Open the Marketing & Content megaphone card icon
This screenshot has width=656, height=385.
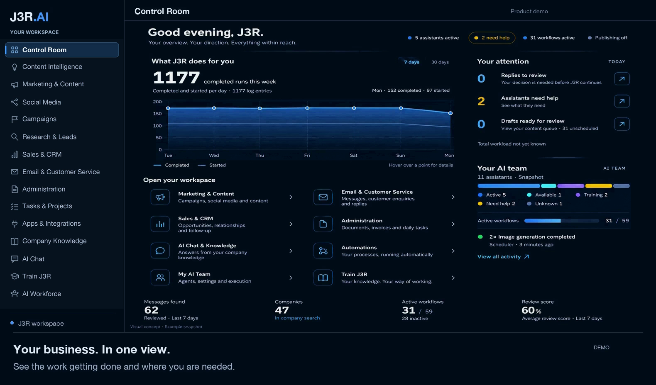[x=160, y=197]
